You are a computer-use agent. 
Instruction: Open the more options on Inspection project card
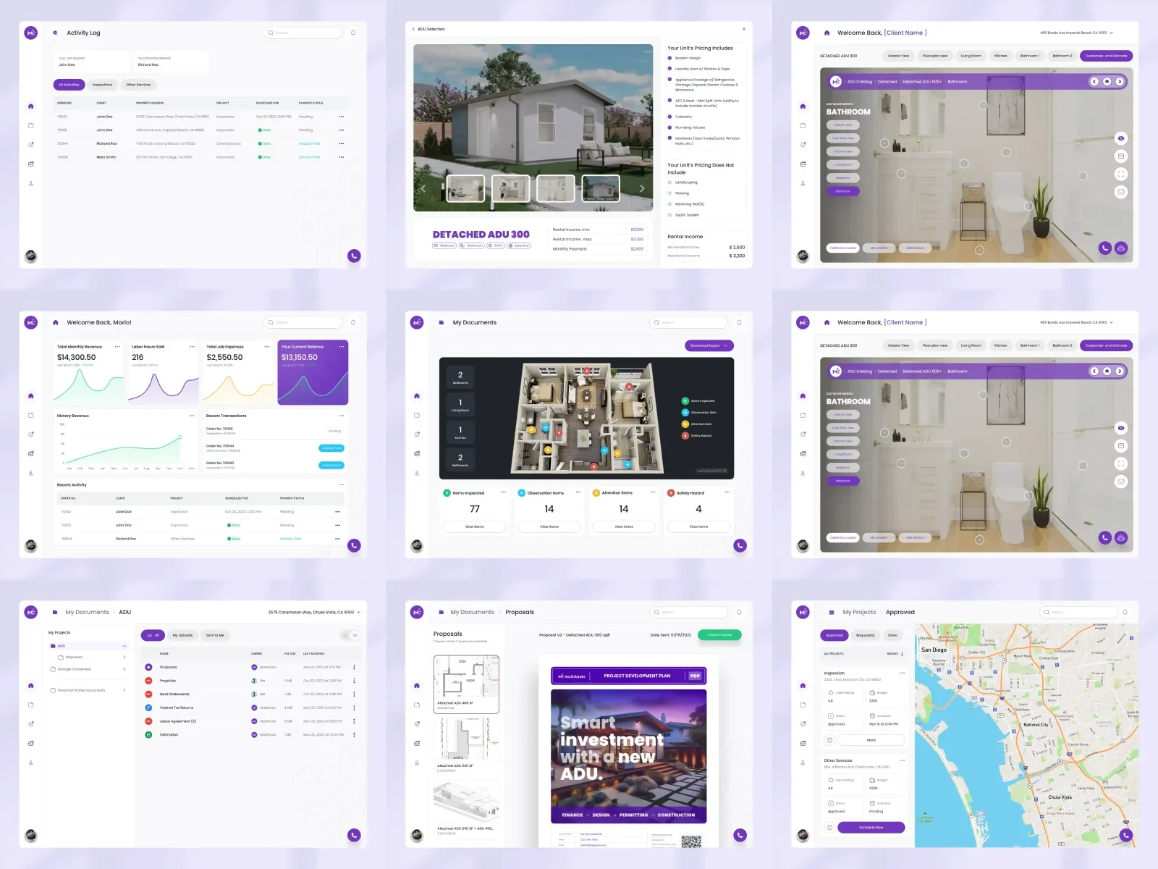point(902,673)
